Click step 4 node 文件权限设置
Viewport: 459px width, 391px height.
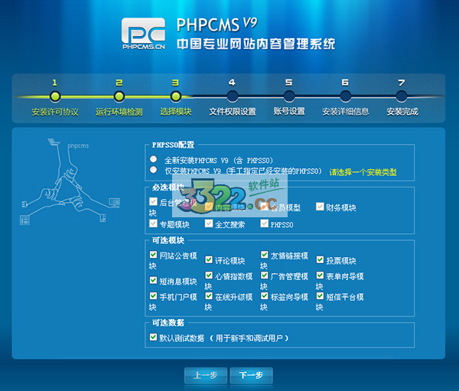pos(232,96)
